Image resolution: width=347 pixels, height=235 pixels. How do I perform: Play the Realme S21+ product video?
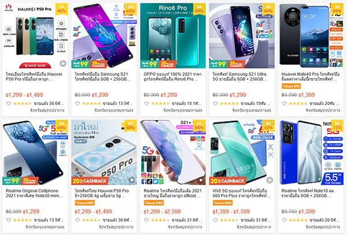pos(201,180)
